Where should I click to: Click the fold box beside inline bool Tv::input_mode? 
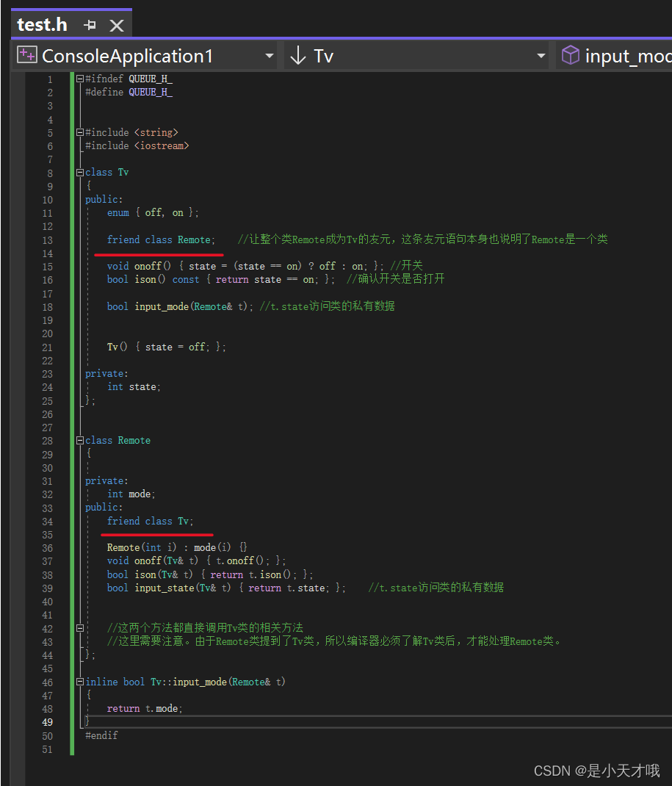[x=79, y=682]
